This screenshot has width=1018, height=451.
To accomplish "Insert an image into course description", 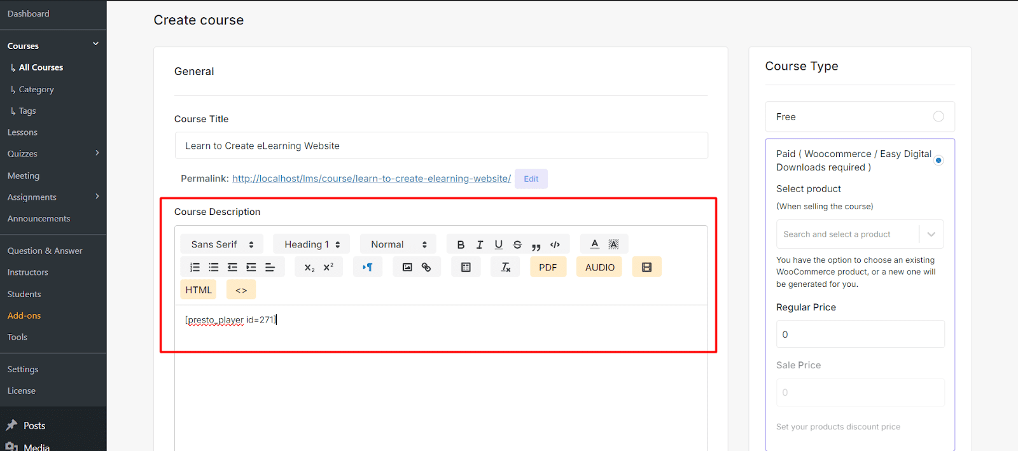I will [407, 267].
